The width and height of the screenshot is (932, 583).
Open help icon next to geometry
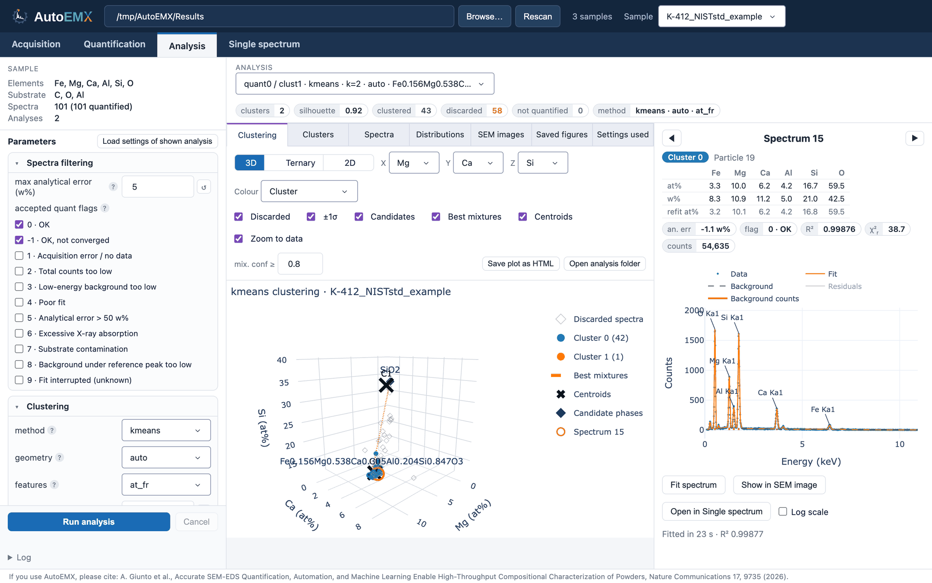[x=60, y=457]
